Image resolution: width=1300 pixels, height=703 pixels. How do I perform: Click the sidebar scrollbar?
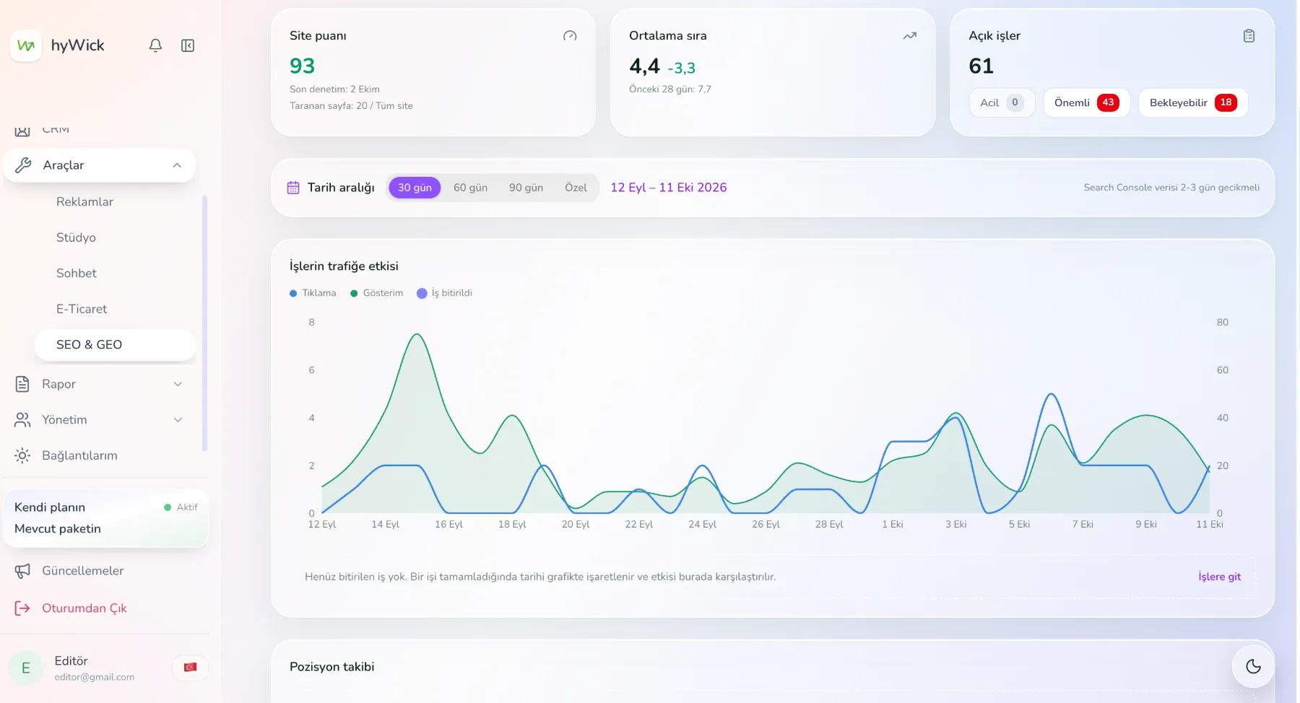pos(204,323)
